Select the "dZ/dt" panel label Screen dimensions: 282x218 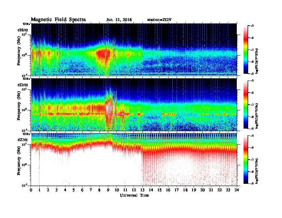23,140
